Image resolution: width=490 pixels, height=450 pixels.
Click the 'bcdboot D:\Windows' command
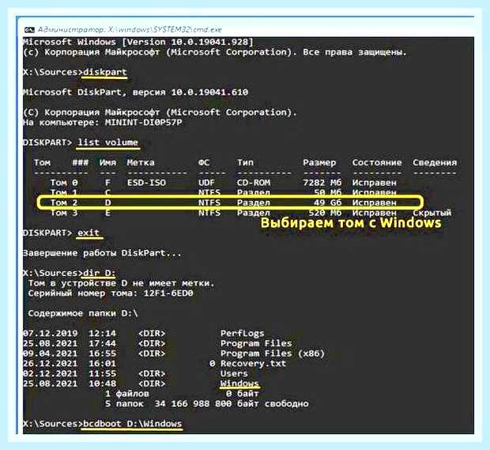133,424
